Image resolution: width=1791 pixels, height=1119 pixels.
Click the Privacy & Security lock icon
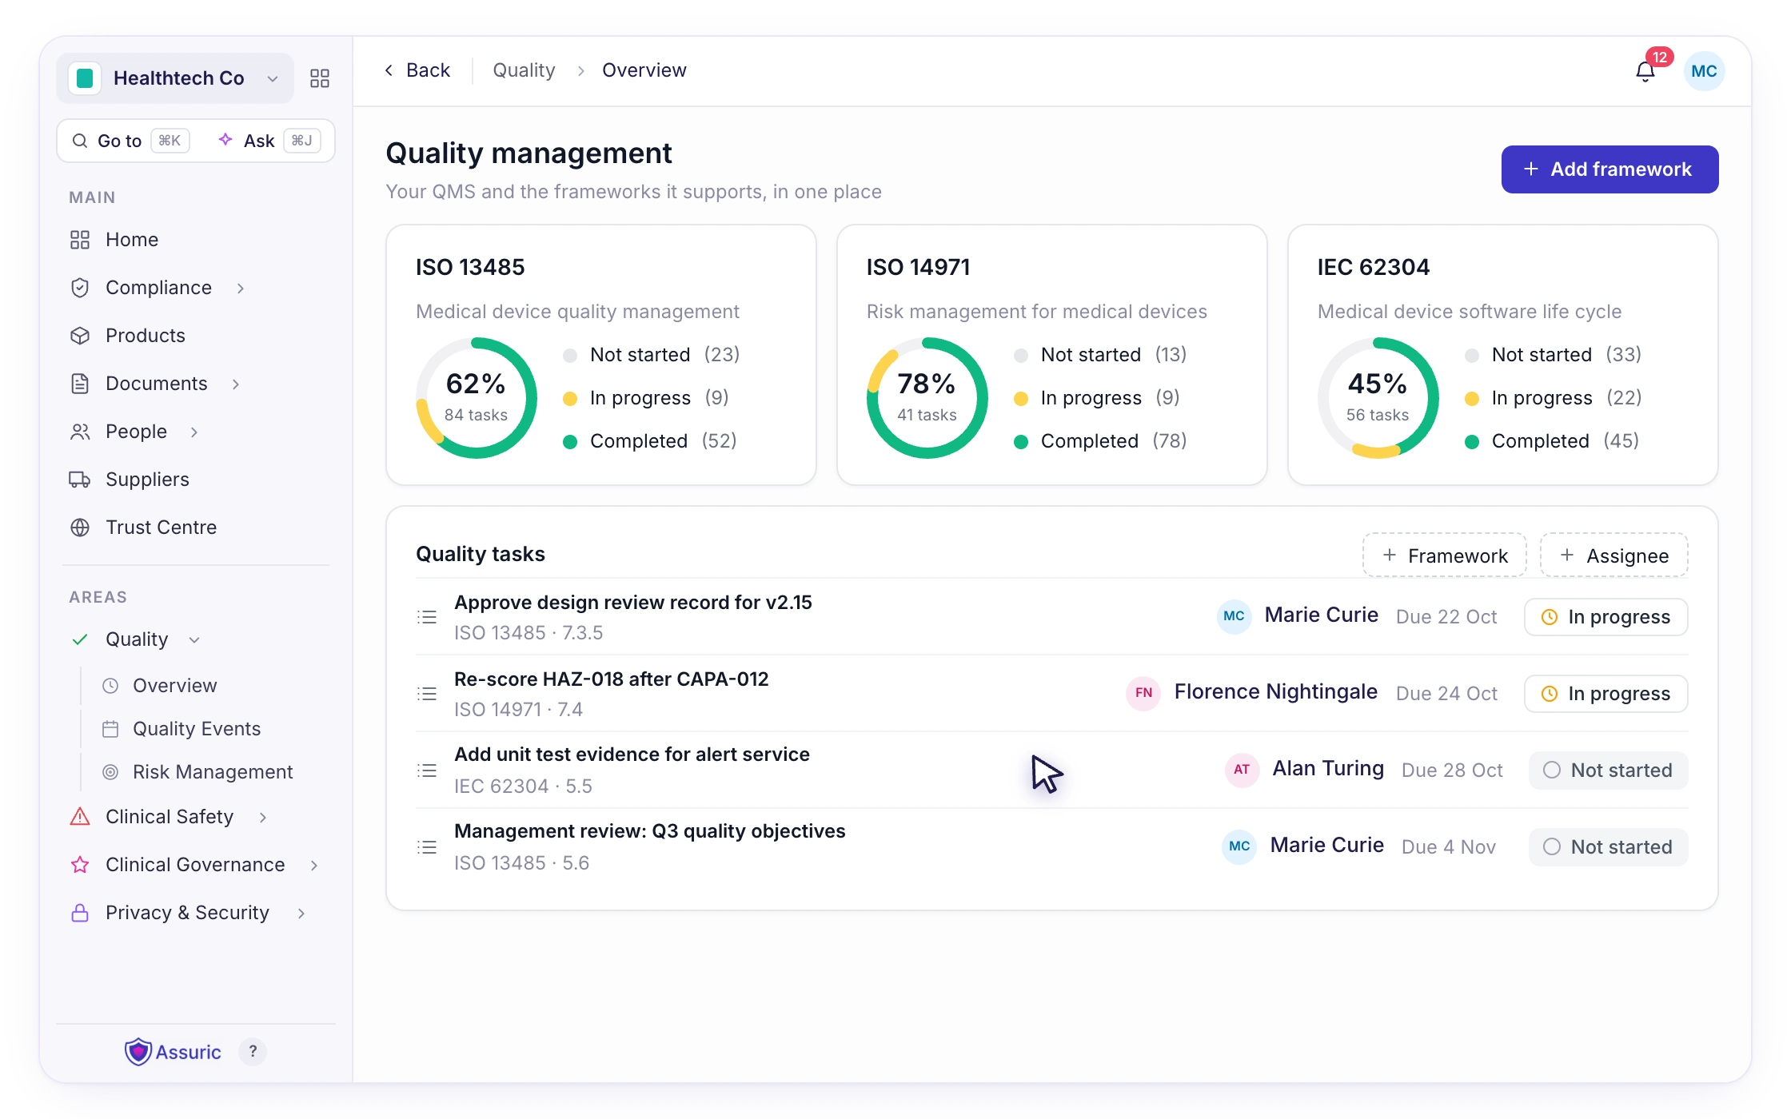[x=80, y=913]
